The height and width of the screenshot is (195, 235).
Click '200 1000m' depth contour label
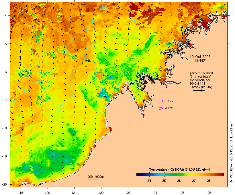95,177
